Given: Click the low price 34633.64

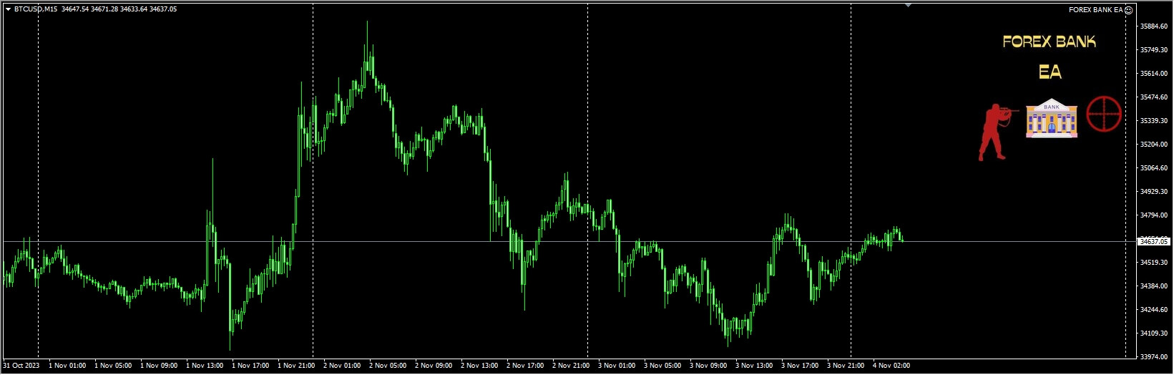Looking at the screenshot, I should tap(134, 9).
